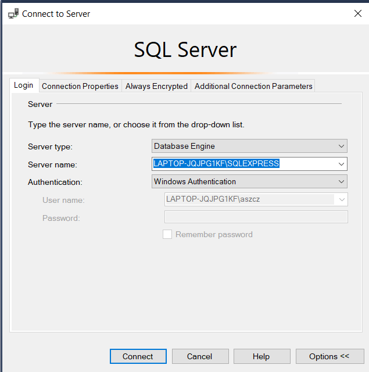This screenshot has height=372, width=369.
Task: Switch to the Login tab
Action: point(24,85)
